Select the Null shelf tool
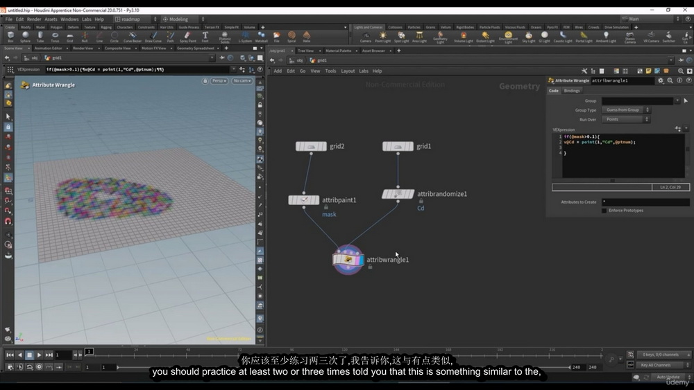The width and height of the screenshot is (694, 390). tap(85, 37)
